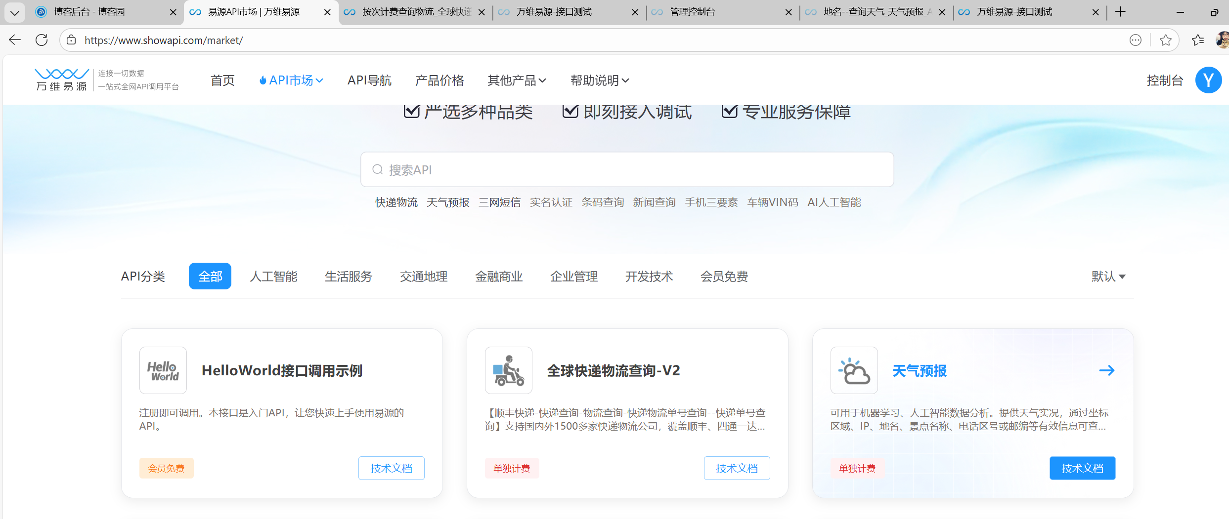Open the 控制台 link

point(1165,80)
